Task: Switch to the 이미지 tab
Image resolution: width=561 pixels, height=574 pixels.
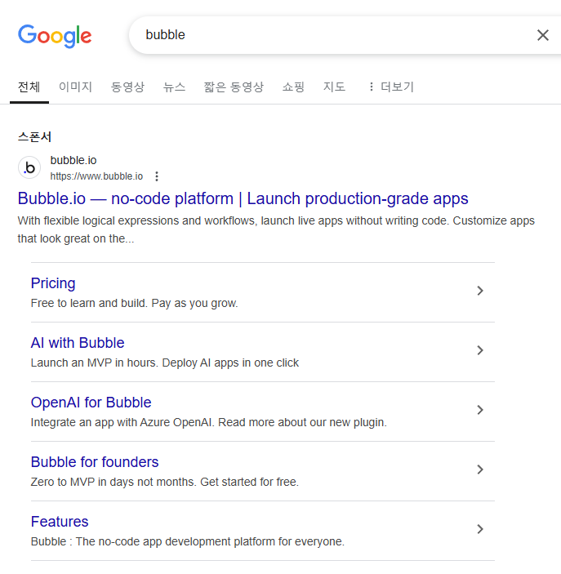Action: 75,87
